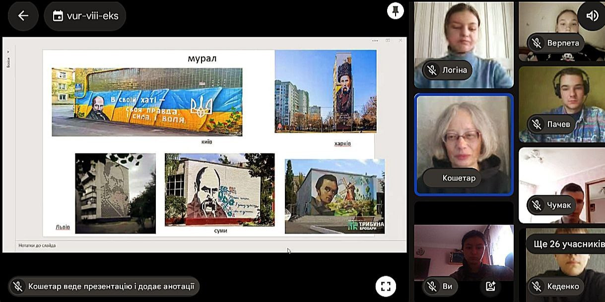Click the ribbon display options icon in slide window

[388, 41]
